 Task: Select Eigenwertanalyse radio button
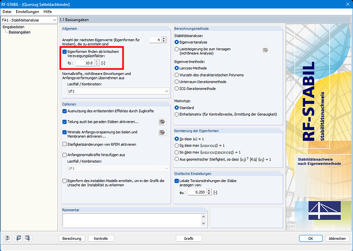[177, 42]
